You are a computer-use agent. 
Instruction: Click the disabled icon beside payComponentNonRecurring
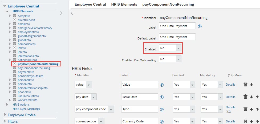tap(15, 64)
